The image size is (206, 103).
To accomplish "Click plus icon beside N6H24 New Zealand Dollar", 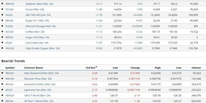I will point(2,73).
